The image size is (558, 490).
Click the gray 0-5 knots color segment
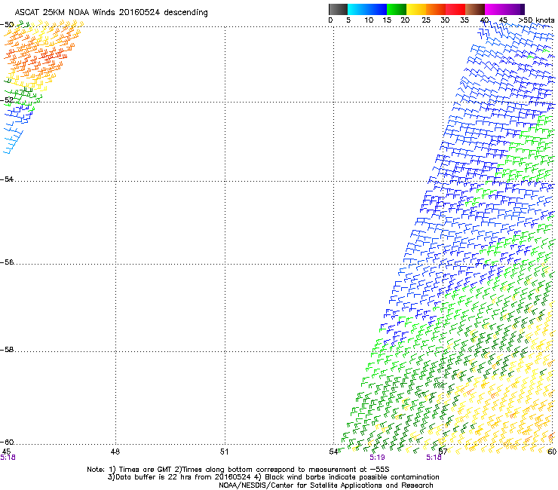(x=338, y=9)
